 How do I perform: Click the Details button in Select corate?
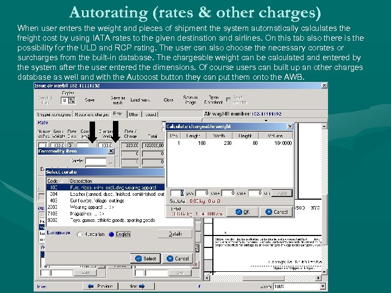(175, 234)
